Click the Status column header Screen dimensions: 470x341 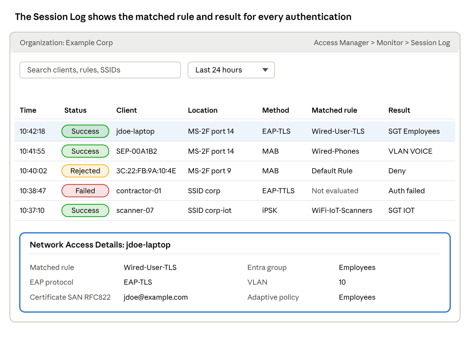(x=75, y=110)
